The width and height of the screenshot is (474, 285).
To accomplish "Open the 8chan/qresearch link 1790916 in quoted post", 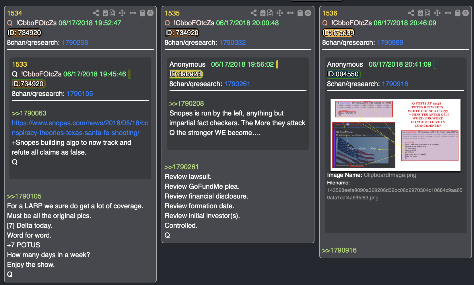I will click(395, 84).
